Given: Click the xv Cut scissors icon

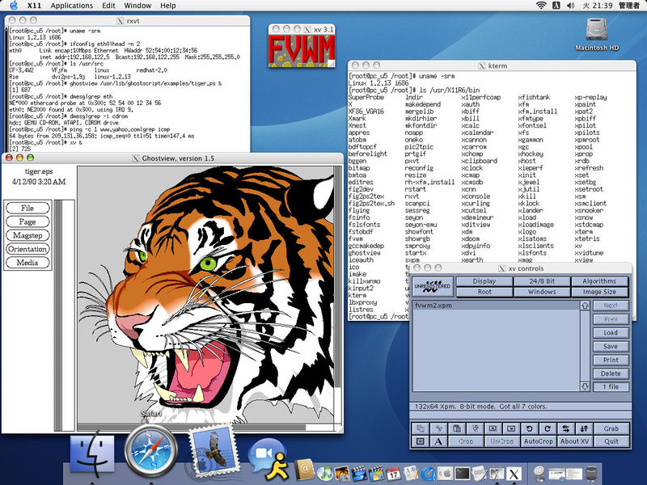Looking at the screenshot, I should 438,428.
